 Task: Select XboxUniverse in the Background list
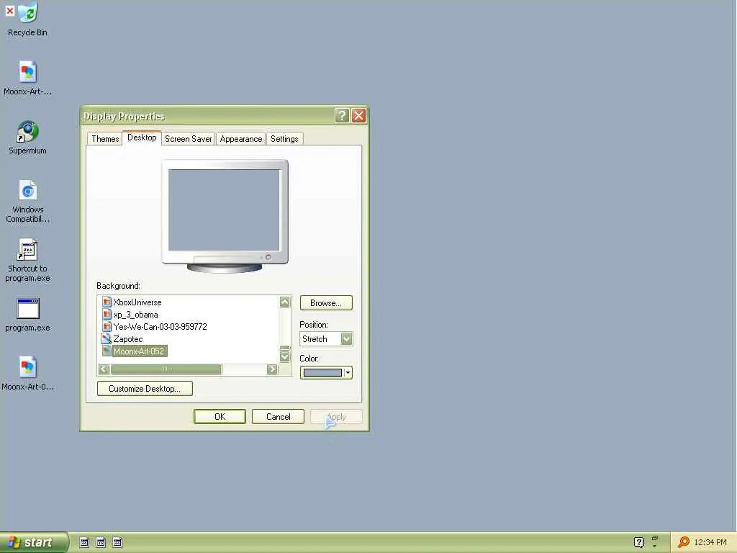coord(137,302)
